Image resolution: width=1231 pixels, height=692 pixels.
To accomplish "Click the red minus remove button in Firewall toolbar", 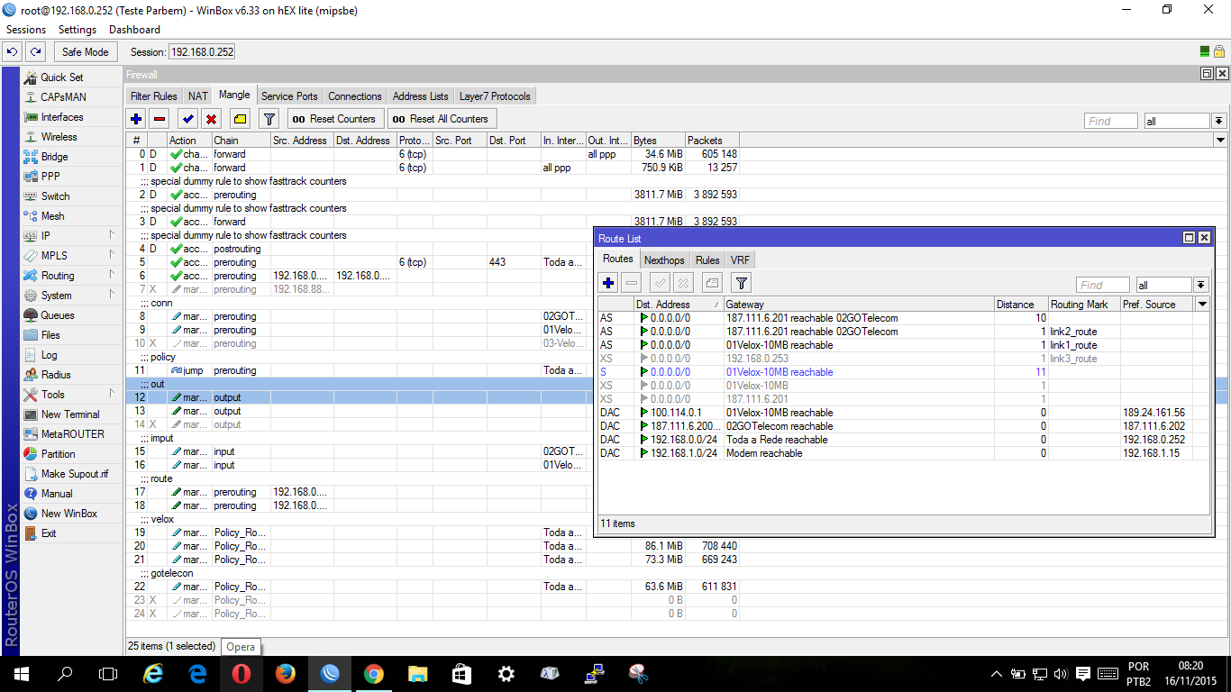I will click(x=160, y=119).
